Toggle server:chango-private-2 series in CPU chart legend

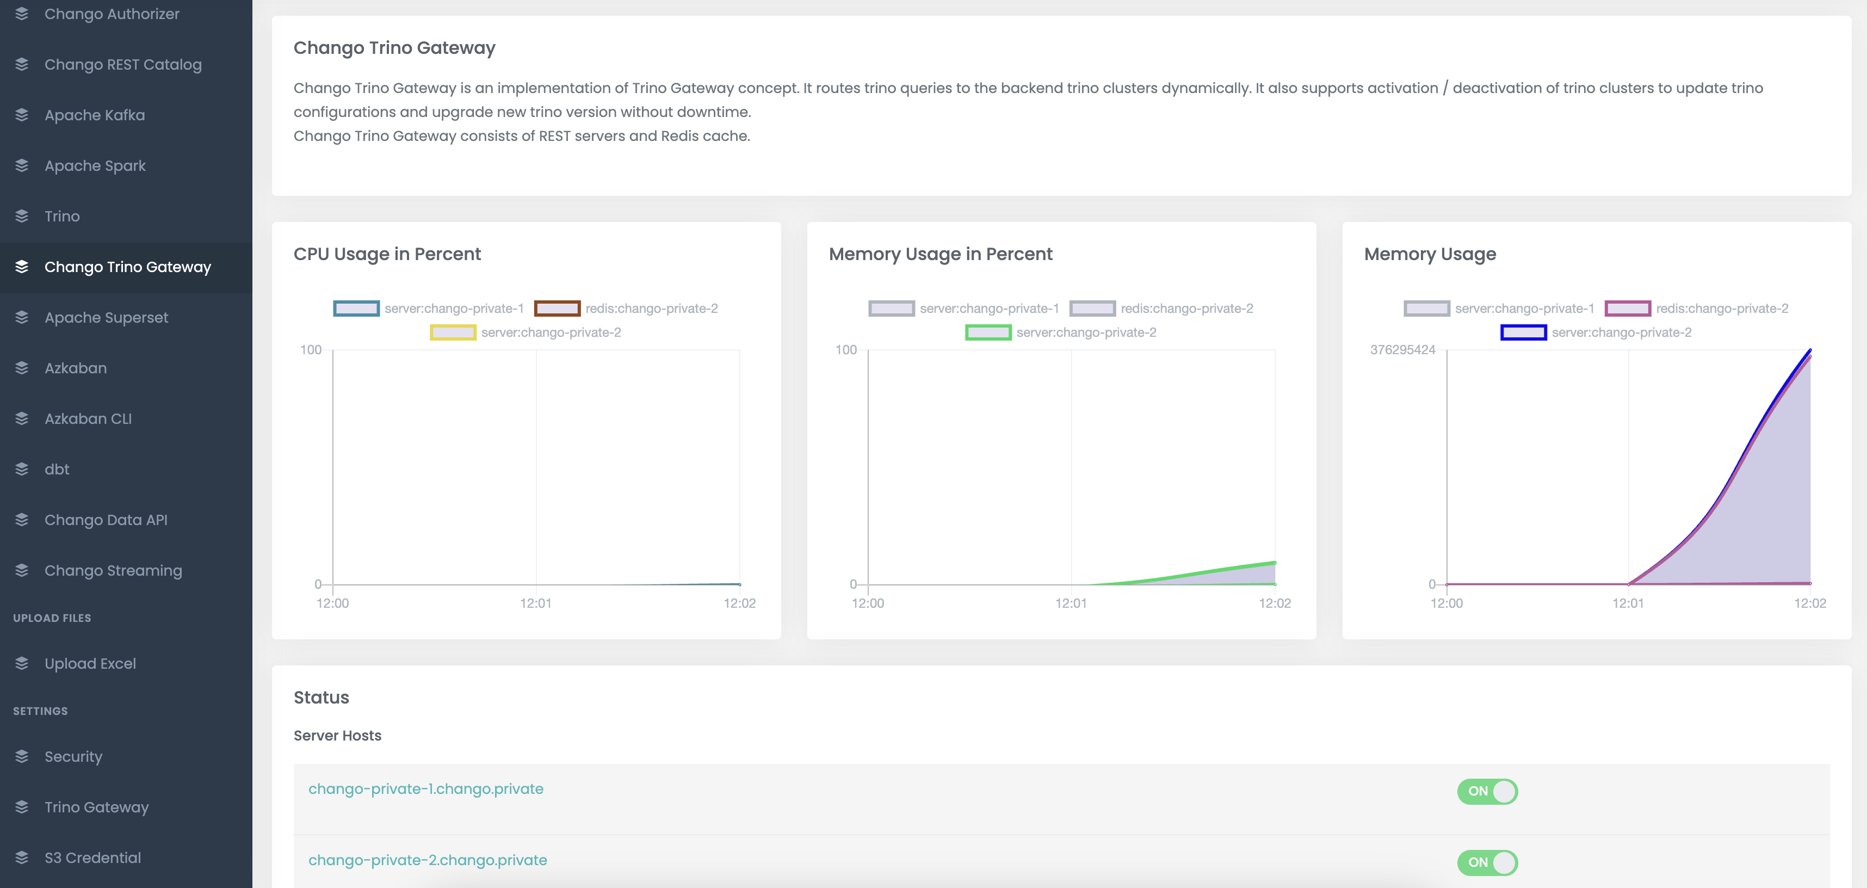pyautogui.click(x=526, y=333)
